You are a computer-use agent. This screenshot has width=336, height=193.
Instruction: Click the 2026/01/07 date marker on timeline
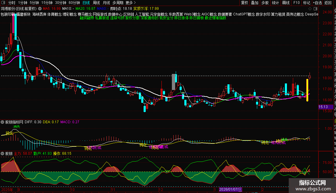pos(231,189)
